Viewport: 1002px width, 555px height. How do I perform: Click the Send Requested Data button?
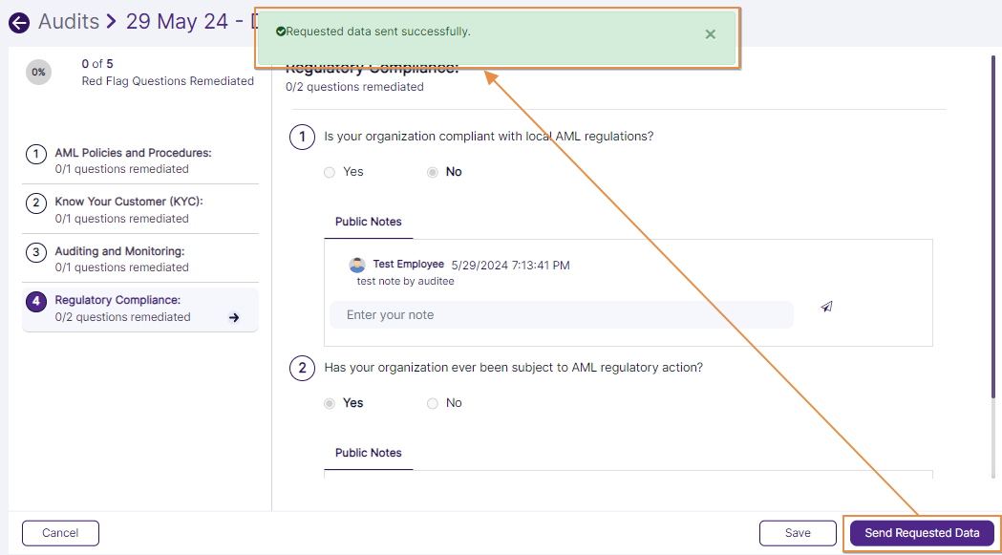coord(921,533)
